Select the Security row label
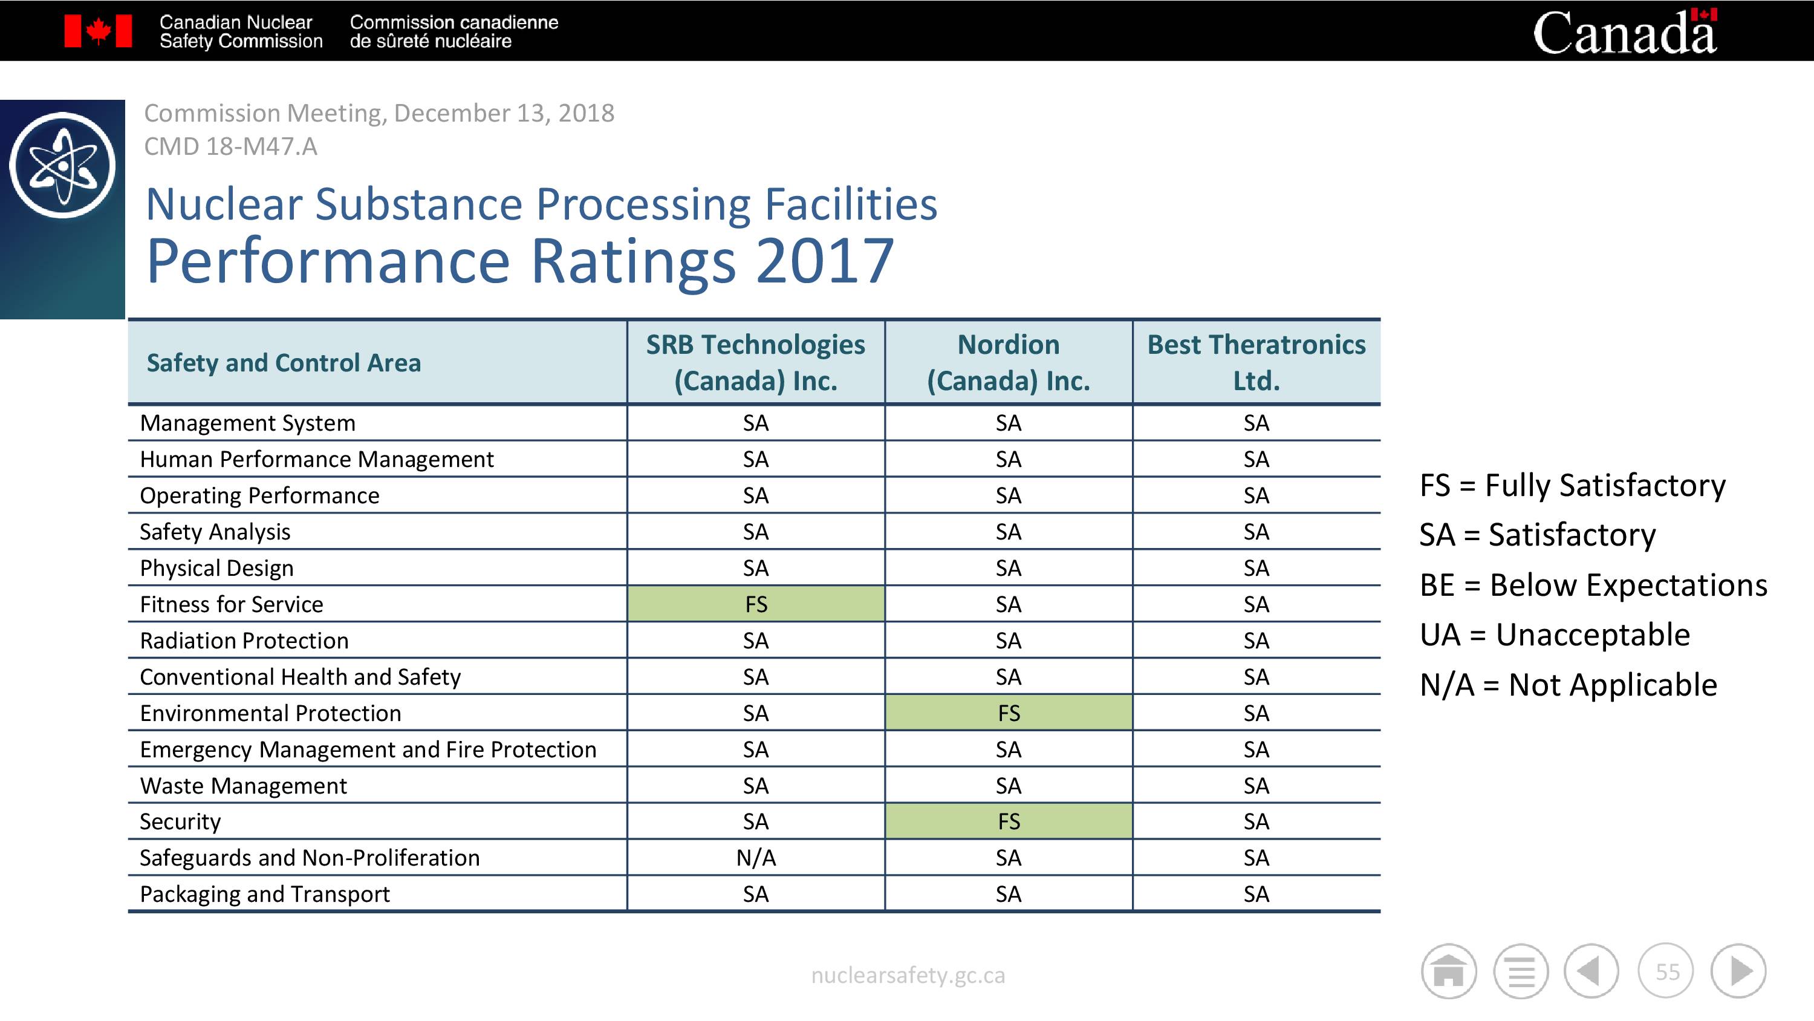Image resolution: width=1814 pixels, height=1021 pixels. click(180, 821)
